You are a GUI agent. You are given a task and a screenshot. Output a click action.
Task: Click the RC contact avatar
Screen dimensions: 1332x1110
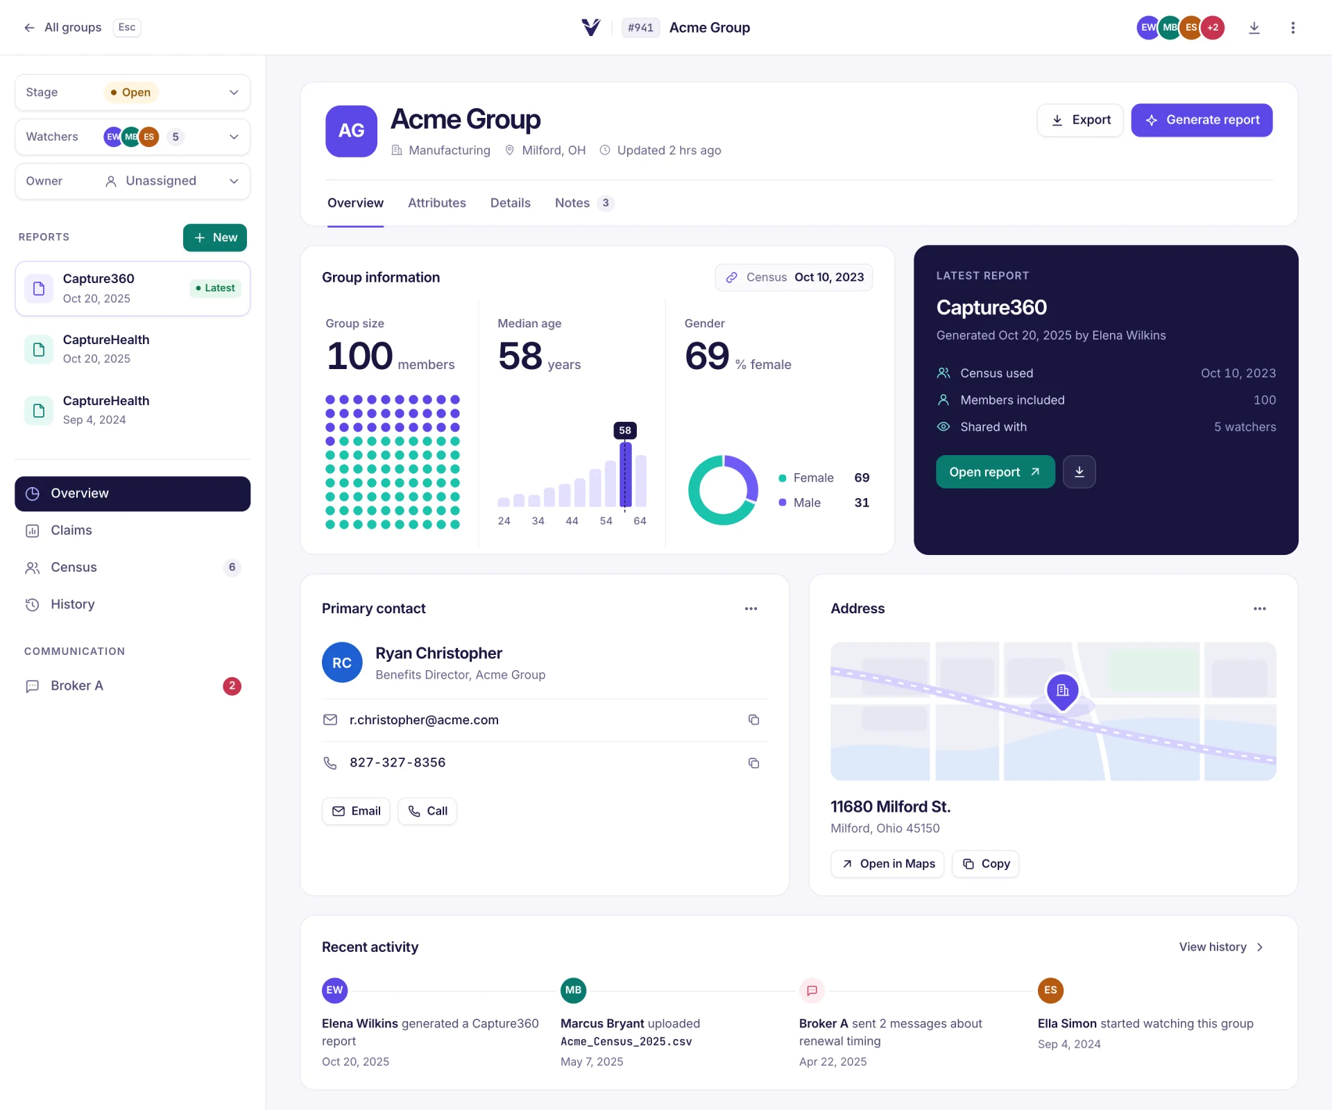(x=342, y=663)
